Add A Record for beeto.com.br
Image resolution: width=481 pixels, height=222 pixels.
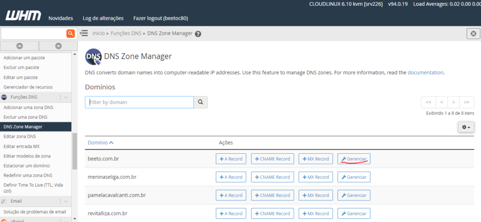pyautogui.click(x=231, y=159)
